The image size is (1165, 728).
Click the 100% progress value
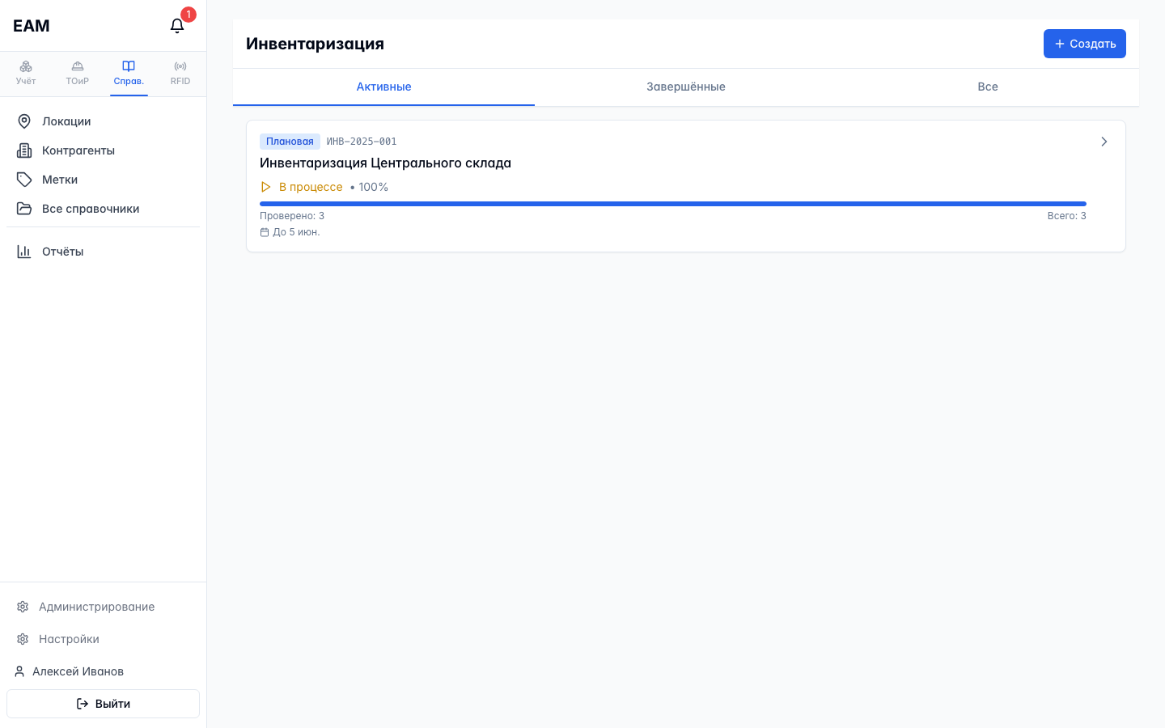coord(374,187)
